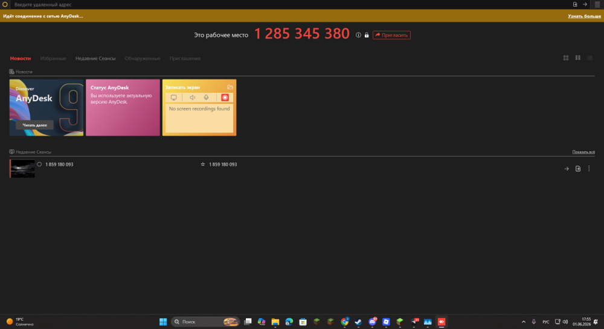This screenshot has width=604, height=329.
Task: Open the three-dot options for recent session row
Action: tap(589, 169)
